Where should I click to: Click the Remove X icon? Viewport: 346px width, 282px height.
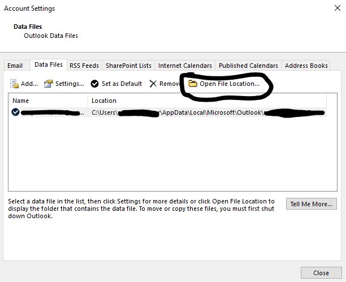click(x=153, y=84)
